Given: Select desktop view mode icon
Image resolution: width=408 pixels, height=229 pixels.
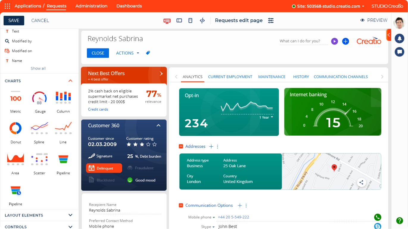Looking at the screenshot, I should (x=167, y=21).
